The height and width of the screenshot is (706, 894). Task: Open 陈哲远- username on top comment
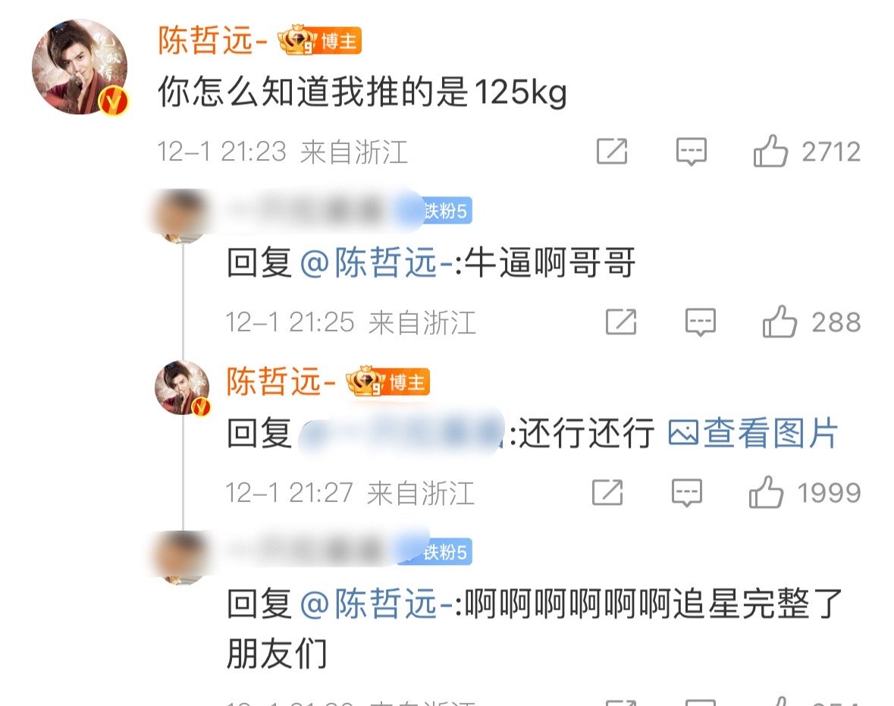coord(212,41)
